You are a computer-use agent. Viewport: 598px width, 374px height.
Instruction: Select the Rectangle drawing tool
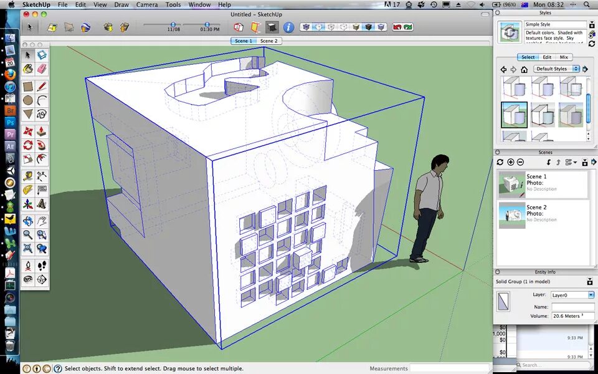click(x=28, y=87)
